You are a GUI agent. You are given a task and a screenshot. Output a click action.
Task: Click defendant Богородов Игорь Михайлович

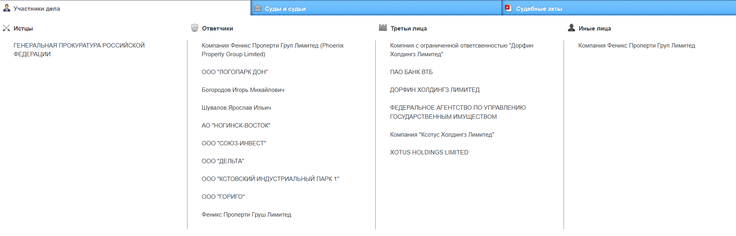(243, 90)
